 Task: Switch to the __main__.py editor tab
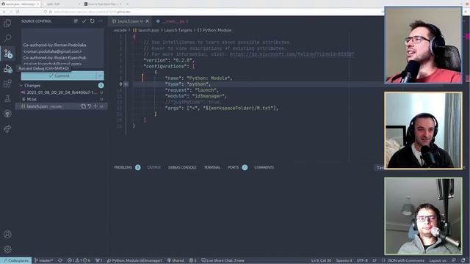(173, 21)
